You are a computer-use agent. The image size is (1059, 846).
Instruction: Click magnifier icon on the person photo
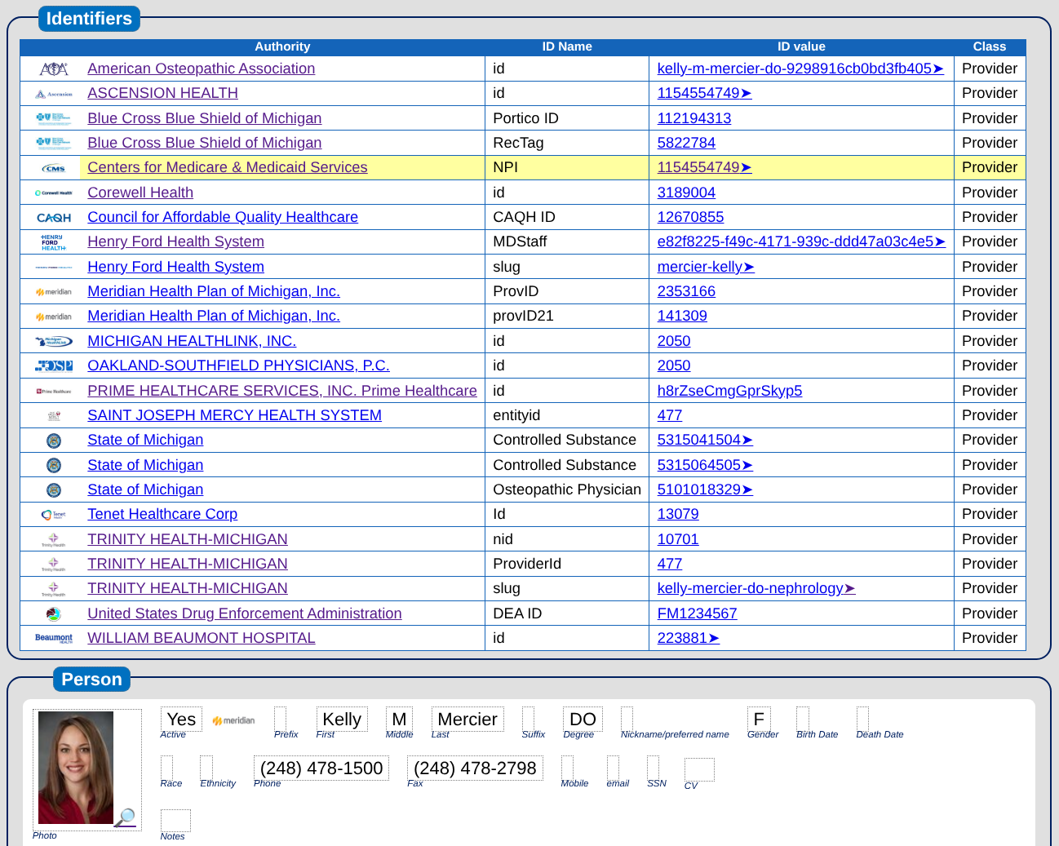pyautogui.click(x=126, y=817)
